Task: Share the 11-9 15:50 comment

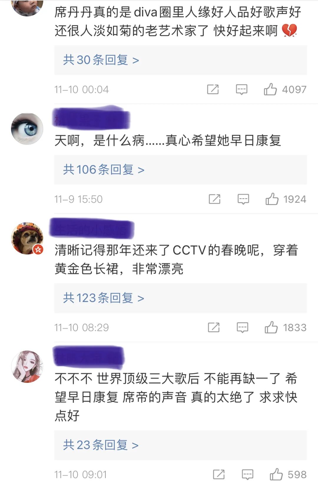Action: 214,199
